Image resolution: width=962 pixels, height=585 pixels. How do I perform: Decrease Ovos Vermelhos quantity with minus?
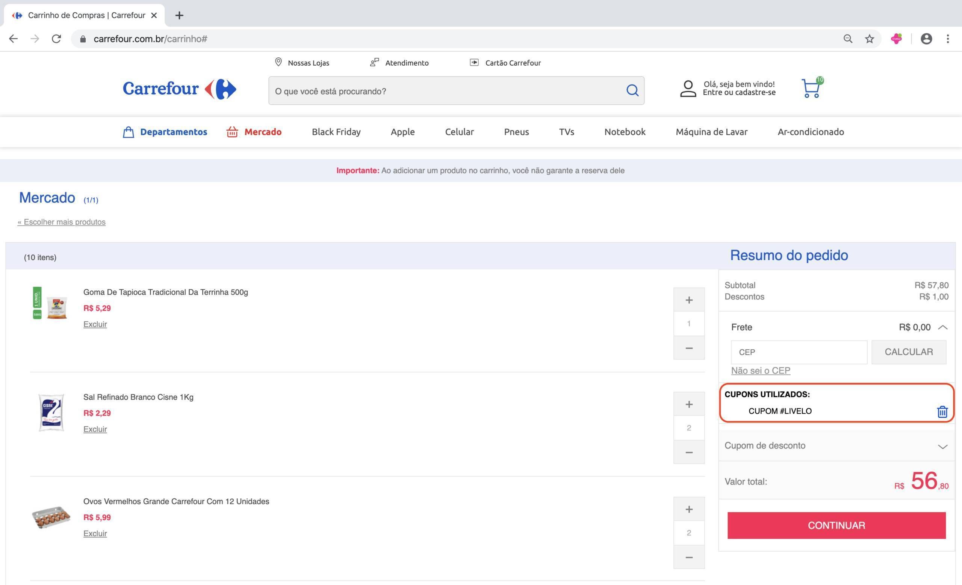(x=689, y=557)
